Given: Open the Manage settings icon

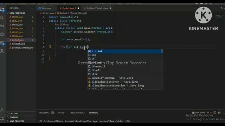Looking at the screenshot, I should pos(2,119).
